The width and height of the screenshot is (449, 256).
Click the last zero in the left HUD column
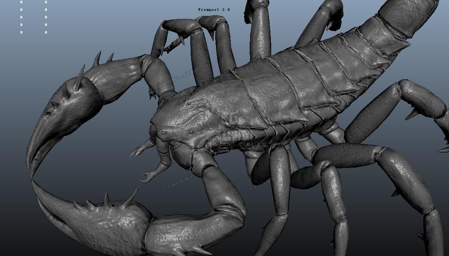pos(21,32)
